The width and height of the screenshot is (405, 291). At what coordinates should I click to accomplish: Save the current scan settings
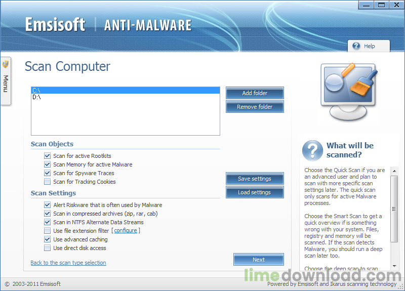pyautogui.click(x=255, y=179)
